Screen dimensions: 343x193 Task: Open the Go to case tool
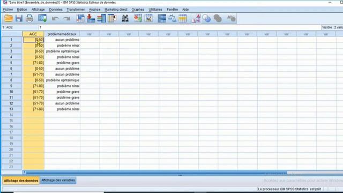coord(80,18)
